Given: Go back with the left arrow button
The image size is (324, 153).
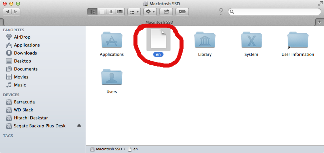Looking at the screenshot, I should click(x=7, y=12).
